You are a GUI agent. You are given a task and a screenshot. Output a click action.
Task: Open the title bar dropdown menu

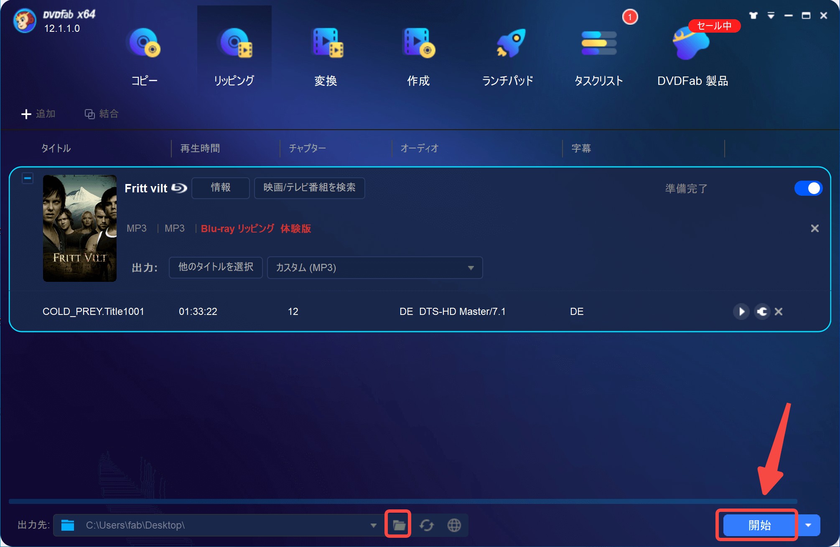[x=771, y=15]
